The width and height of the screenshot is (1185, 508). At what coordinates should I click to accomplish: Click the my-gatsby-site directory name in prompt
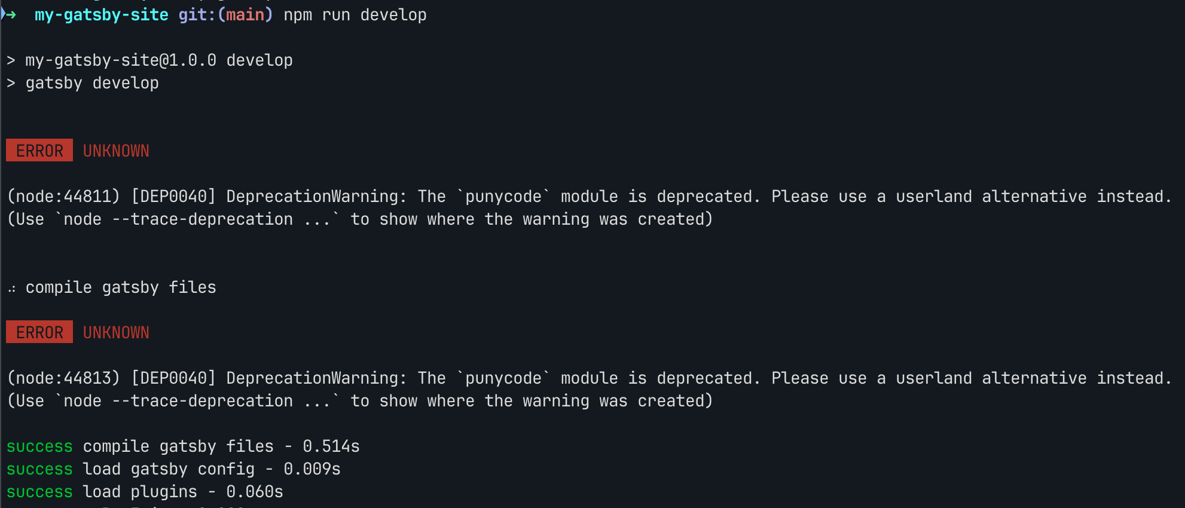click(102, 14)
